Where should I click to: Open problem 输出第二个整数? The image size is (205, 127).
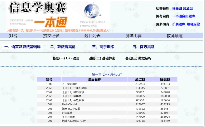(71, 109)
